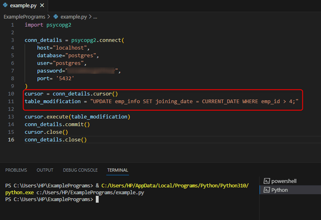Open the DEBUG CONSOLE tab
The image size is (321, 220).
(80, 170)
